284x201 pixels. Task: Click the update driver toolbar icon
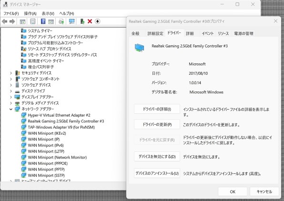click(61, 21)
